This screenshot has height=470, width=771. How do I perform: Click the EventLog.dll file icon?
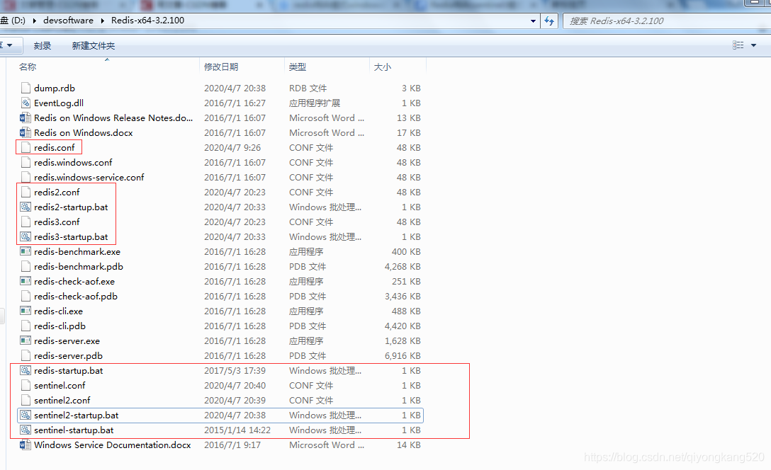tap(26, 103)
